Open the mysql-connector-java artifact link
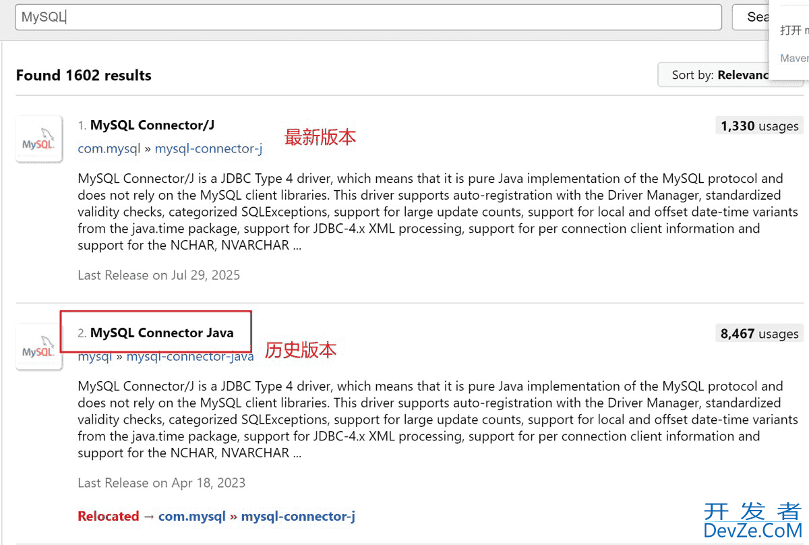The width and height of the screenshot is (809, 545). coord(189,356)
